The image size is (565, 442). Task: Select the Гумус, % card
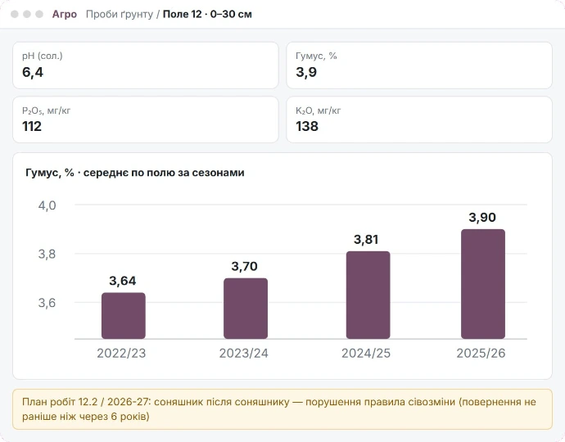pyautogui.click(x=419, y=65)
